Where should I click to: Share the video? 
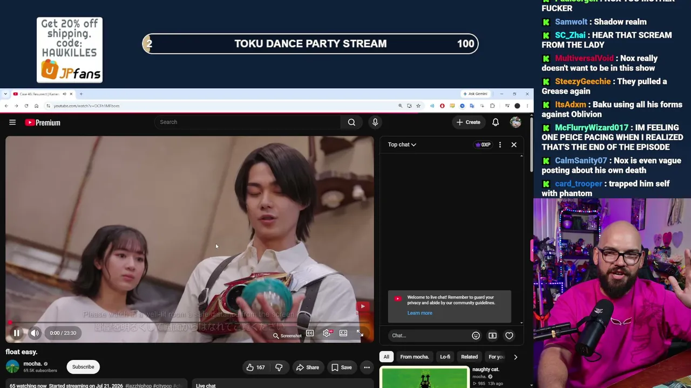(x=307, y=368)
